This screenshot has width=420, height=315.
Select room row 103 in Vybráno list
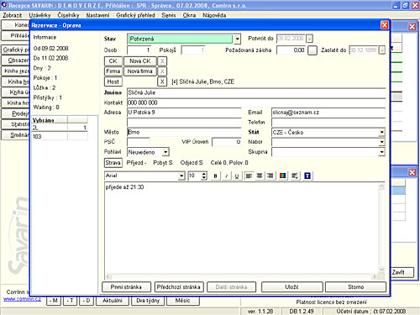[60, 137]
